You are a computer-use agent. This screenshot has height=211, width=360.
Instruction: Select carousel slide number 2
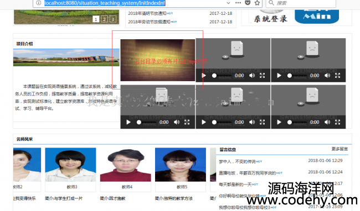pos(104,19)
